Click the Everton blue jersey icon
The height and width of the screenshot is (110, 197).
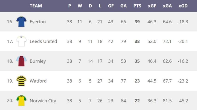pyautogui.click(x=21, y=22)
